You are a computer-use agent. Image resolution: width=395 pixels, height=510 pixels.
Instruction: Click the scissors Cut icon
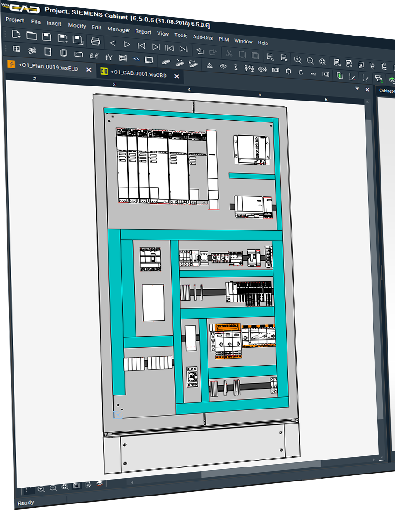(x=229, y=54)
